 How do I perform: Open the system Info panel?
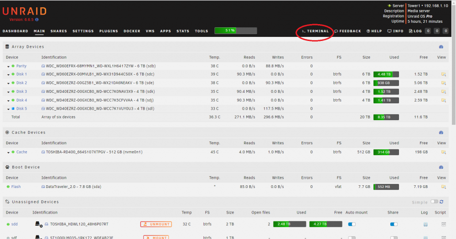(x=395, y=31)
